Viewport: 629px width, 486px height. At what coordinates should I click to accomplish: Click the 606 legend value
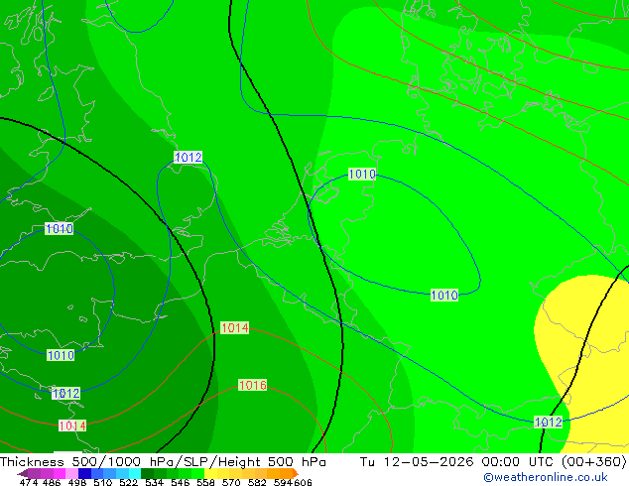pos(303,482)
